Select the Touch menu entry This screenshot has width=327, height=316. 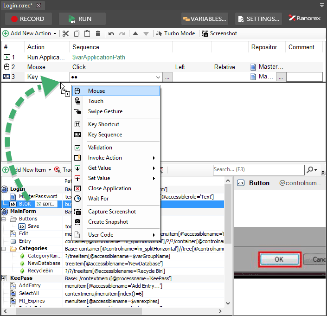click(116, 101)
